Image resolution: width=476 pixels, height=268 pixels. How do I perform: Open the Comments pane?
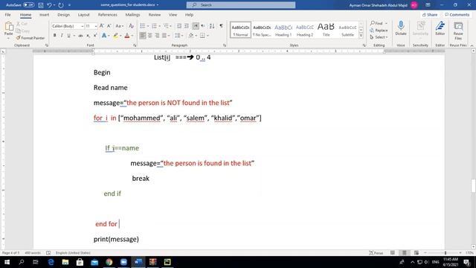pos(457,15)
